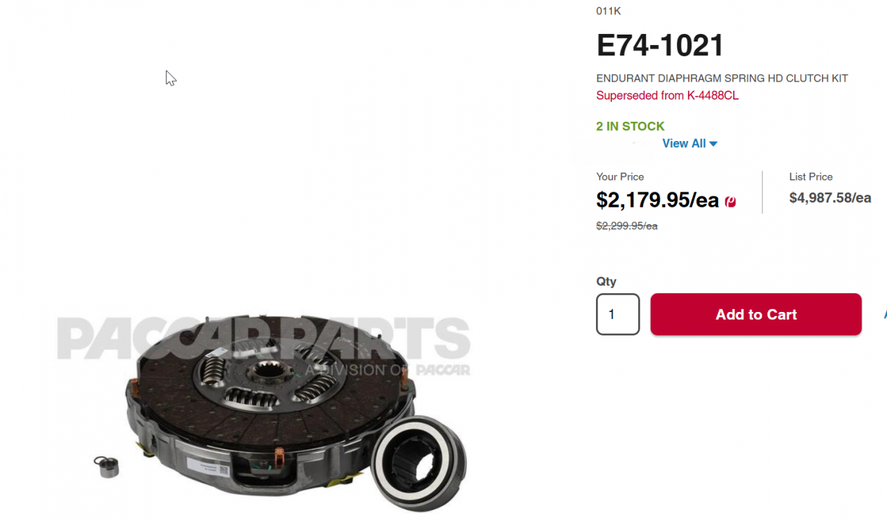Focus the Qty input field

click(x=618, y=315)
